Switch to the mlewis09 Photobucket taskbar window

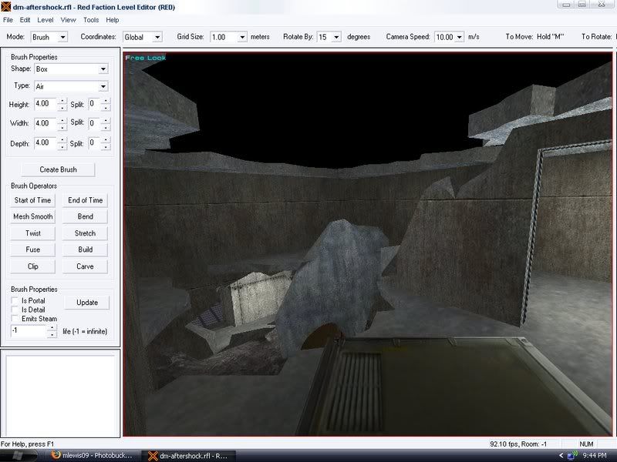point(92,456)
